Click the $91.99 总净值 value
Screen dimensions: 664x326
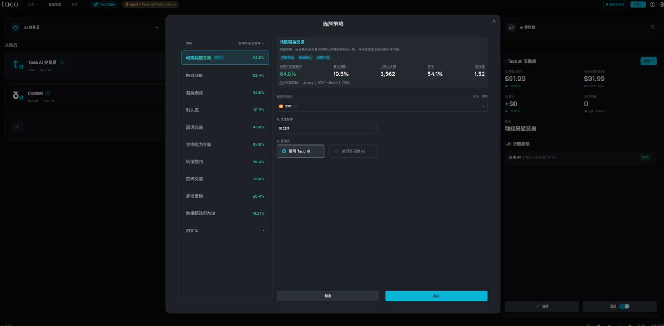pyautogui.click(x=515, y=79)
